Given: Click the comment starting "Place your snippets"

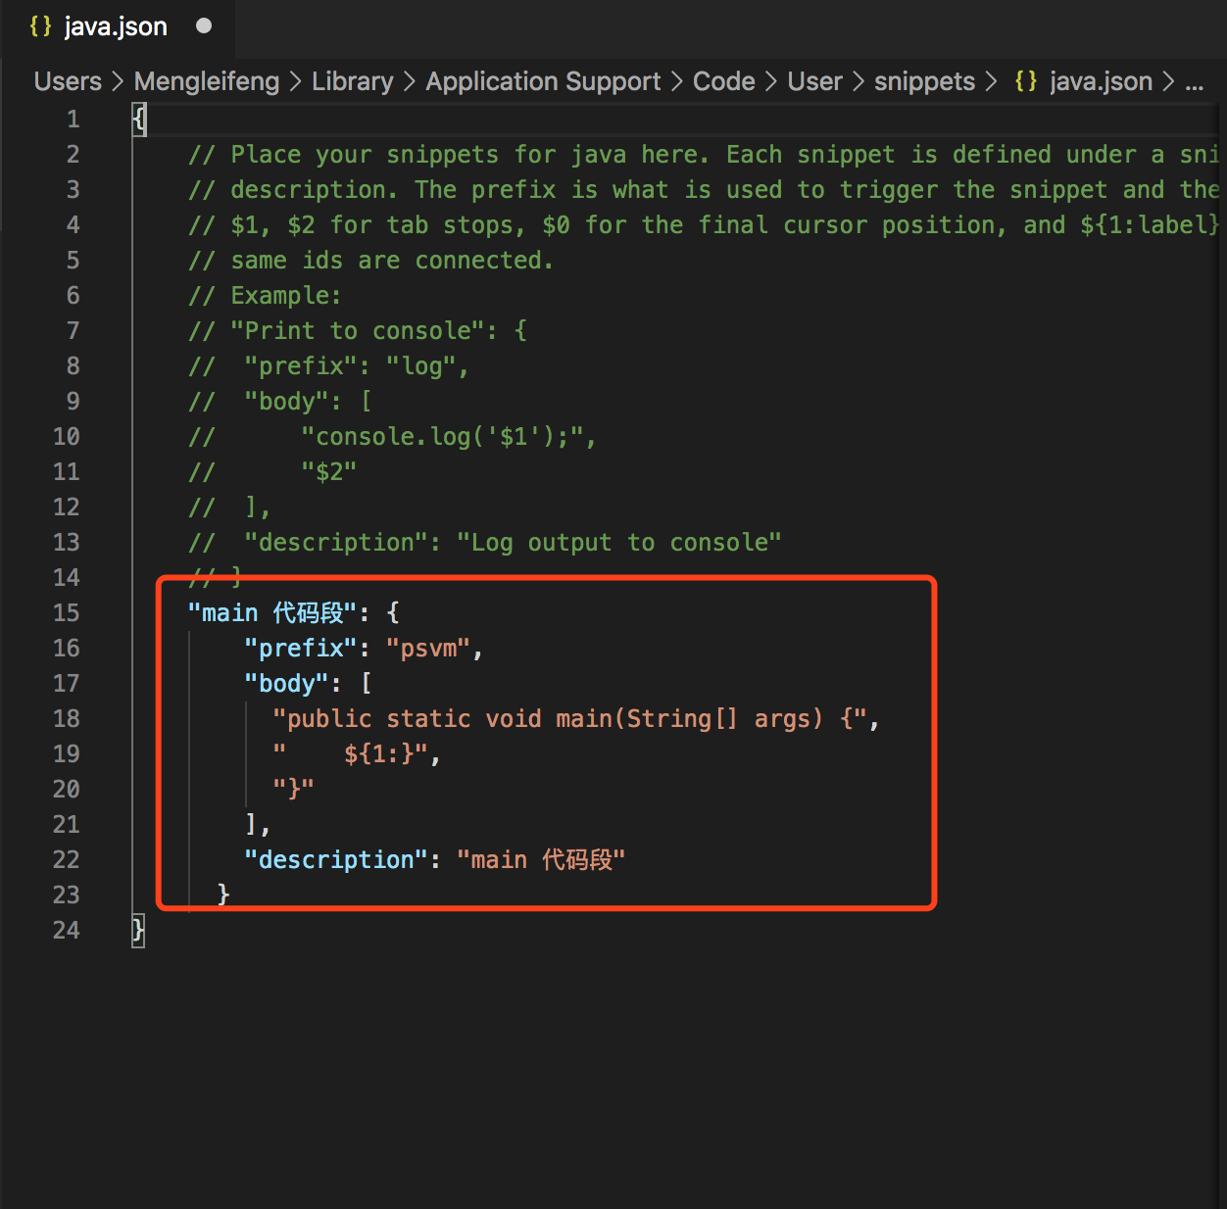Looking at the screenshot, I should 703,155.
